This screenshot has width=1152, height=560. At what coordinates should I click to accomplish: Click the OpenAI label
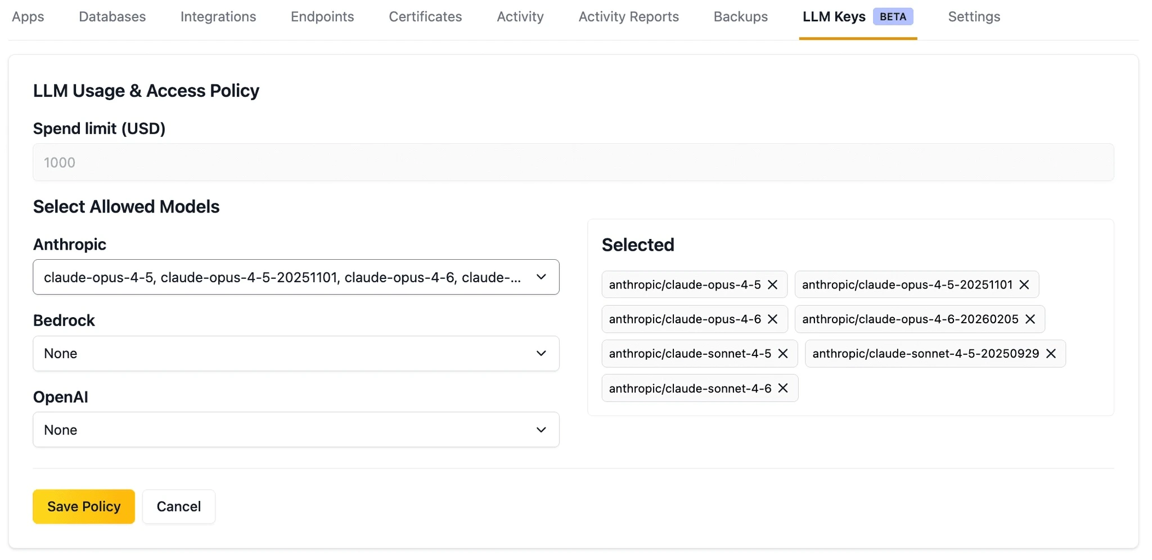point(61,397)
